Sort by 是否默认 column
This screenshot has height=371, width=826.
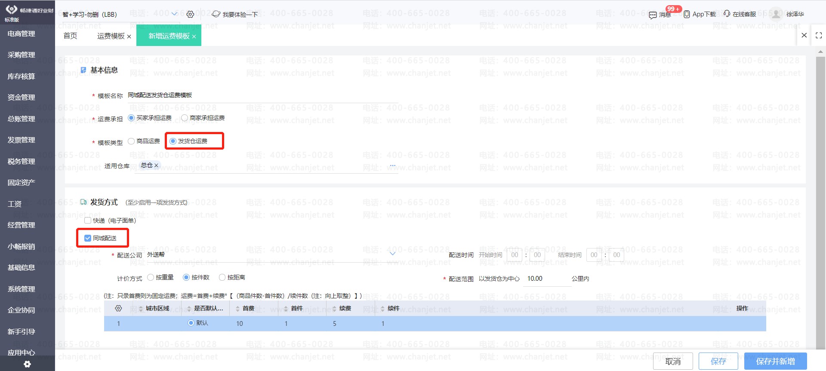(x=189, y=309)
